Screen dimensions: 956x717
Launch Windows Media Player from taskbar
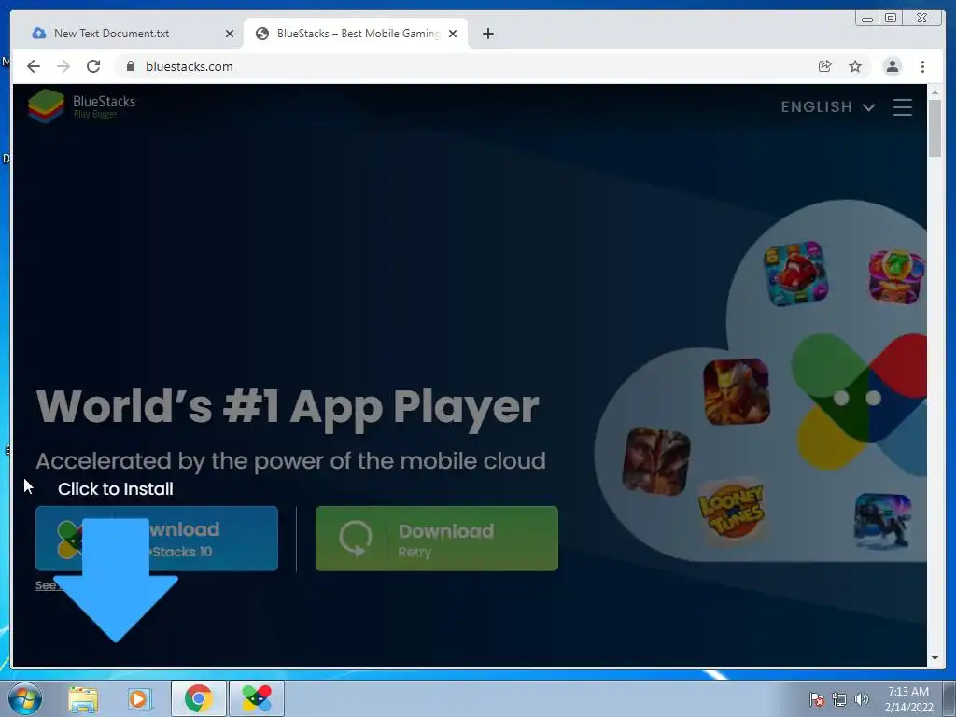tap(140, 698)
